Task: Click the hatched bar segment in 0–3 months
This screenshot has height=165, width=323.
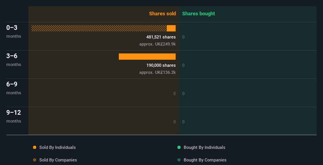Action: (x=99, y=28)
